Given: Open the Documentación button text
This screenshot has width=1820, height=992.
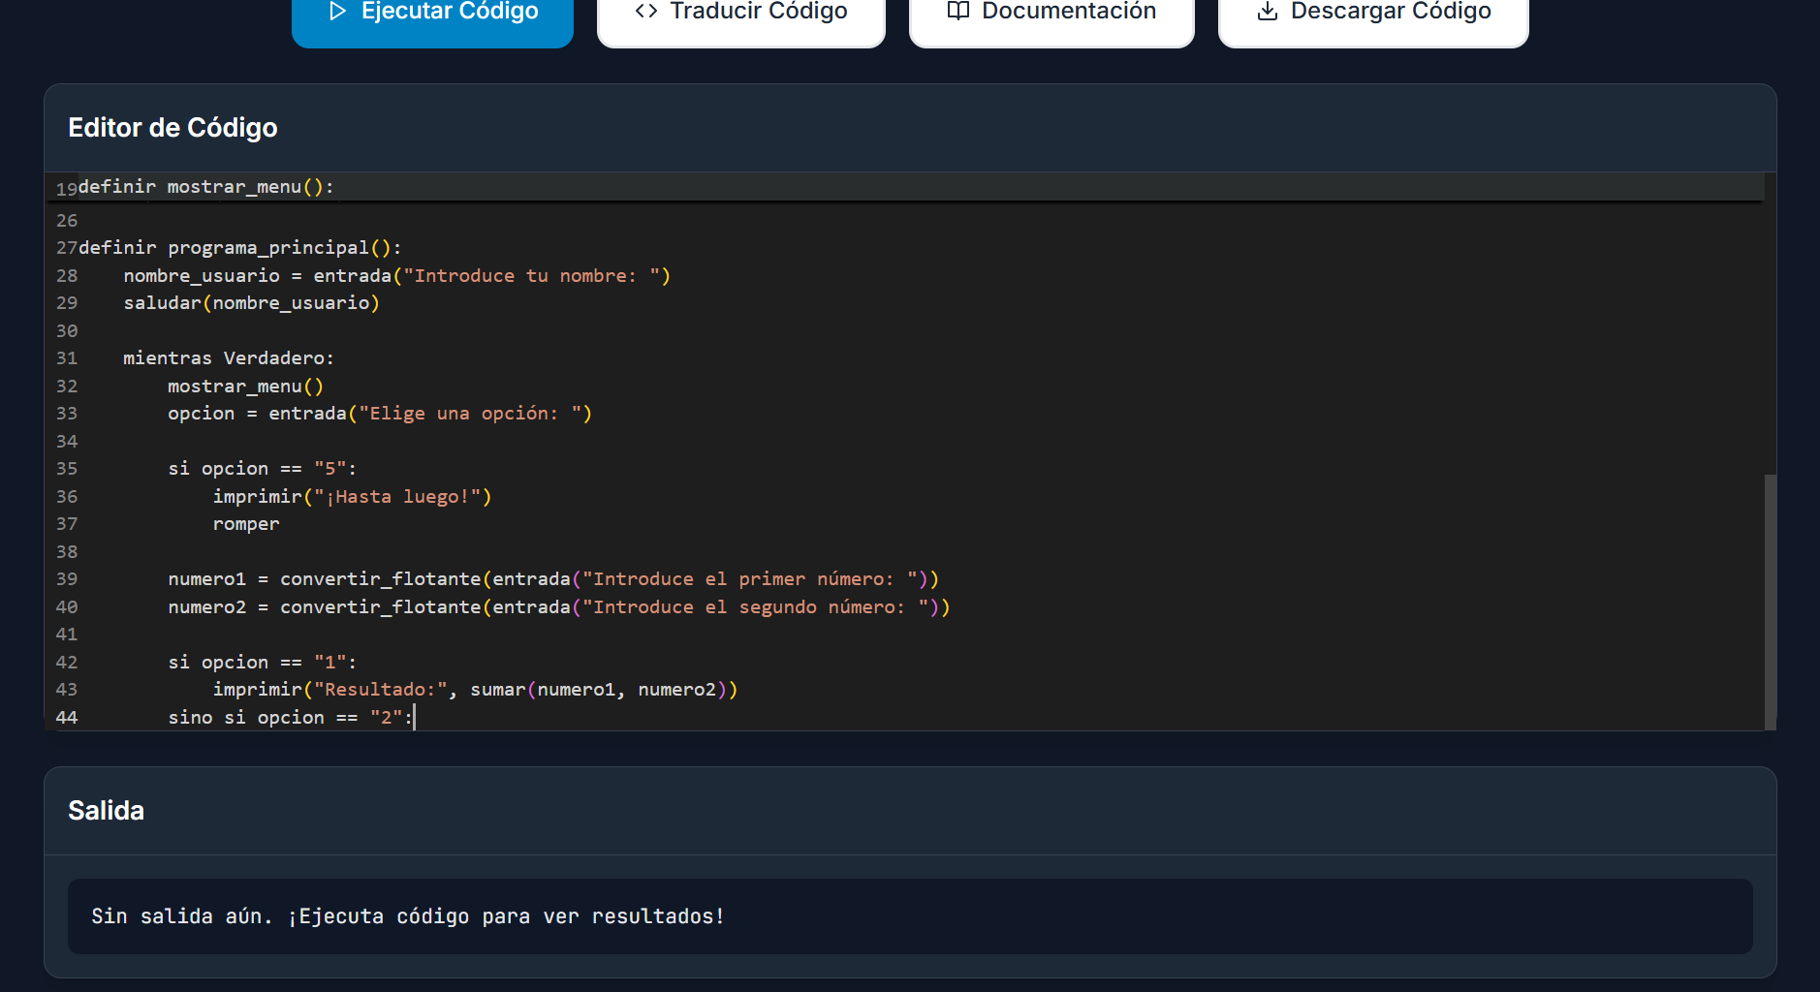Looking at the screenshot, I should coord(1068,12).
